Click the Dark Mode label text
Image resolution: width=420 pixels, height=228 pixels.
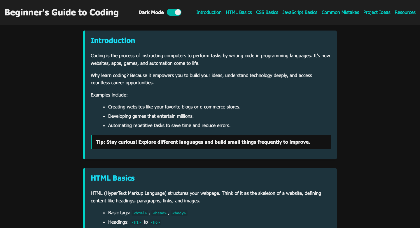coord(151,12)
